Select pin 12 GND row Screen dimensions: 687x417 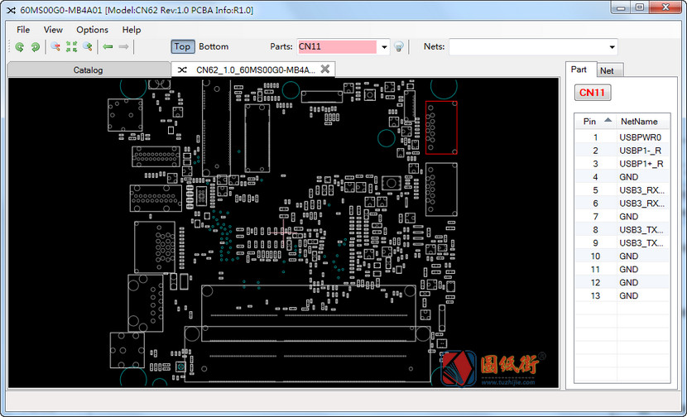coord(622,282)
